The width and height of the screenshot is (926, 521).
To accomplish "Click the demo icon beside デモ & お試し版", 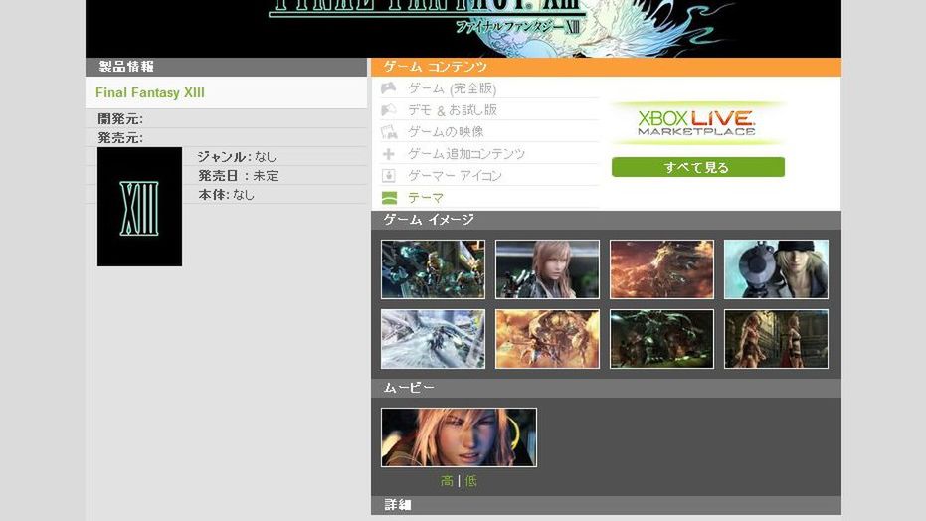I will pos(389,110).
